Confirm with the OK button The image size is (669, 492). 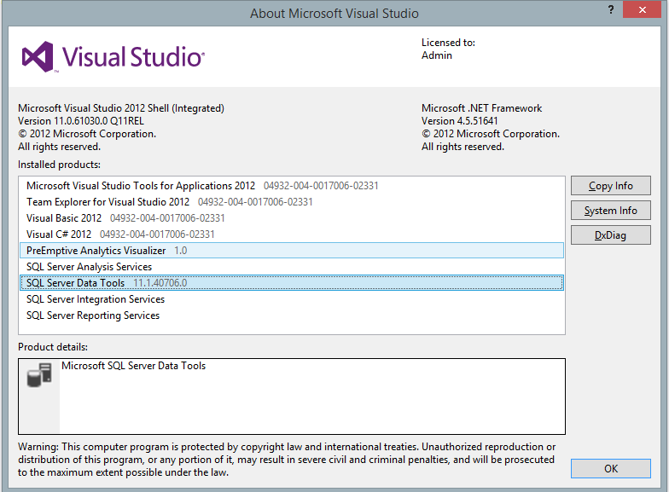(x=611, y=469)
